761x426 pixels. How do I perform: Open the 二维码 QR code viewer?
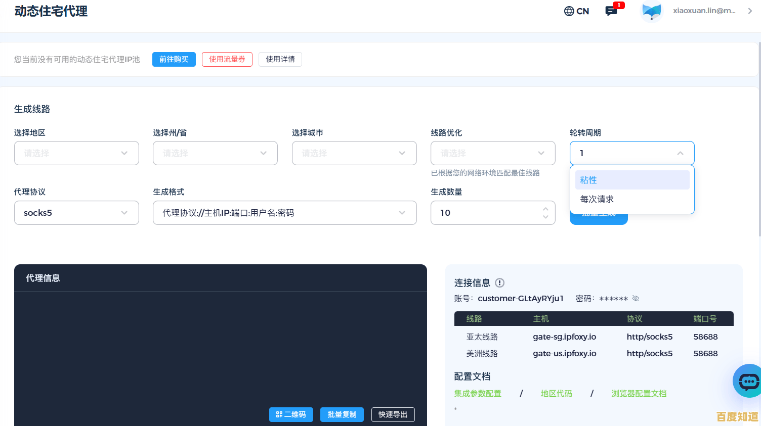[291, 414]
